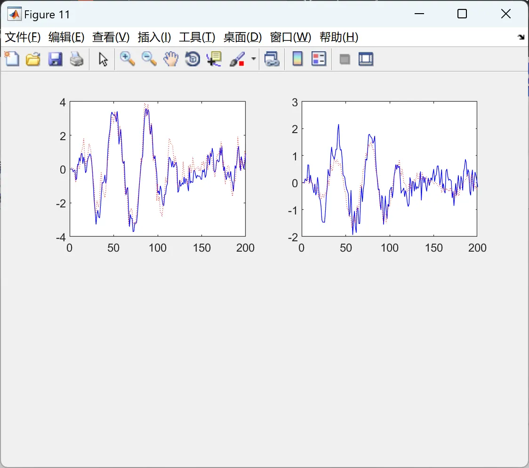Click the left subplot axes area
This screenshot has width=529, height=468.
pos(158,169)
